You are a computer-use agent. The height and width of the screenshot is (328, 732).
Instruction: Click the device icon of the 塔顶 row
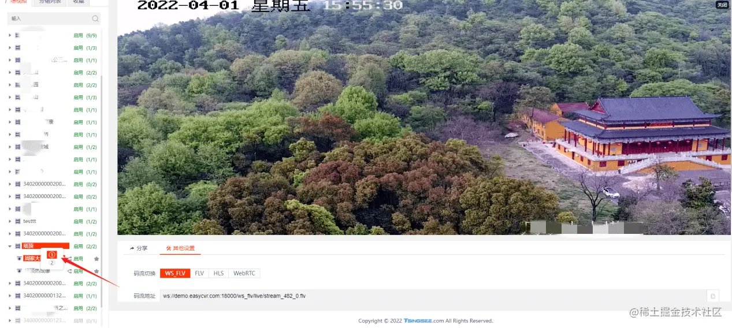(18, 246)
